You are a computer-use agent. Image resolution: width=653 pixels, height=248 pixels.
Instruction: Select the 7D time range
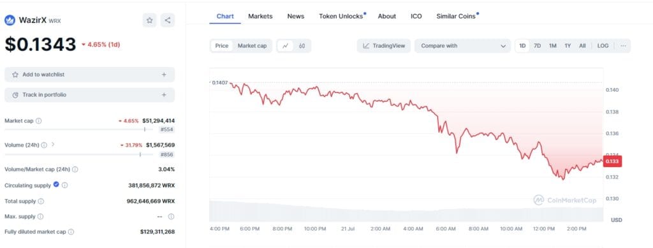537,46
